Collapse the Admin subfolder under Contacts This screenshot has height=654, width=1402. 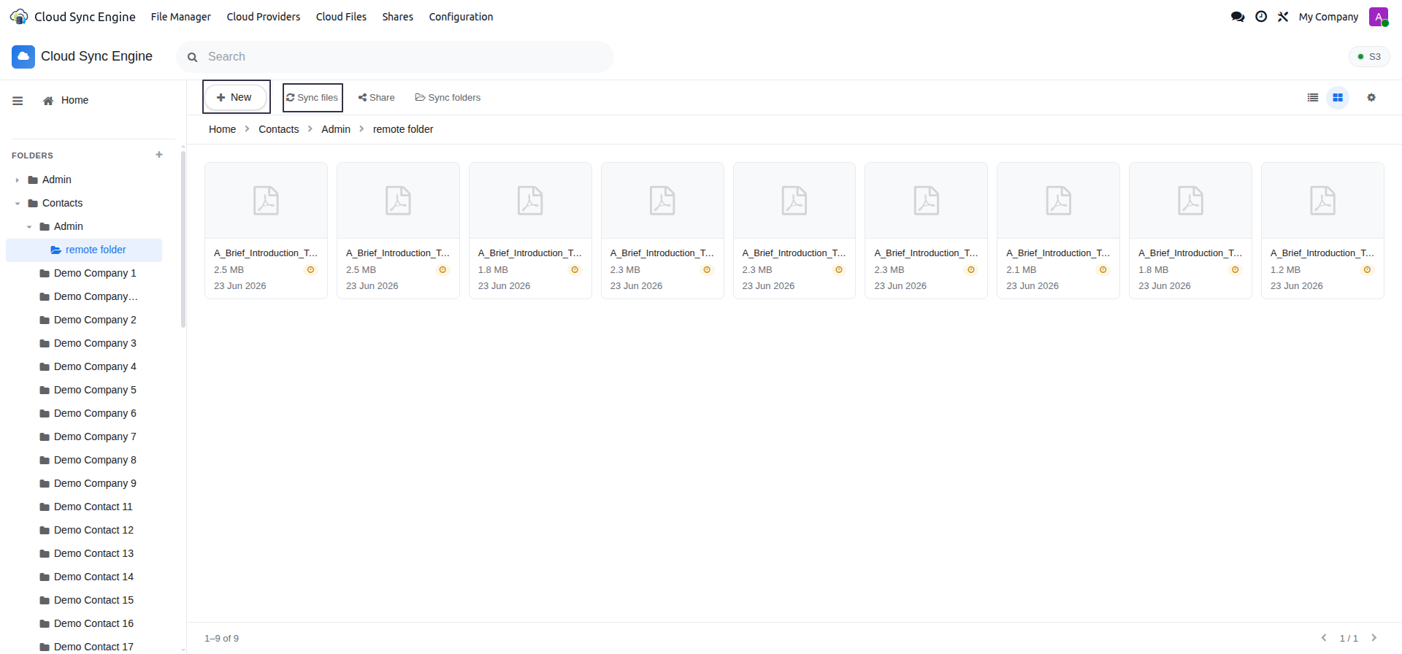tap(29, 227)
